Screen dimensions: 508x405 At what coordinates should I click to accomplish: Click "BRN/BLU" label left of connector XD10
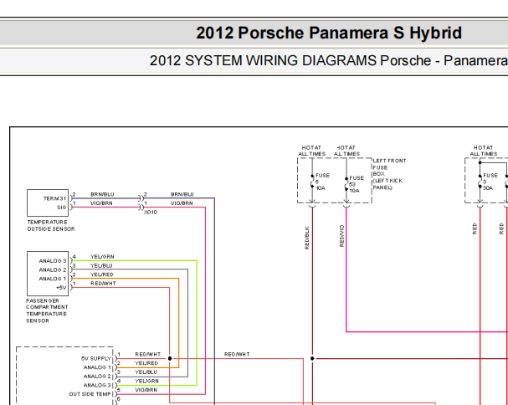coord(102,194)
